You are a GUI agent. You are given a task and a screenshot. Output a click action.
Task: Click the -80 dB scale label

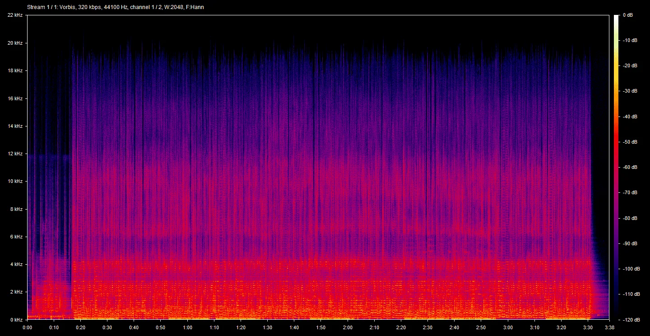pos(630,218)
